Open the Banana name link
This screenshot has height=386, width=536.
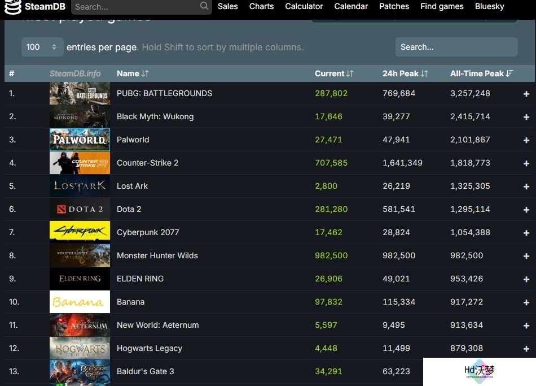[x=130, y=302]
